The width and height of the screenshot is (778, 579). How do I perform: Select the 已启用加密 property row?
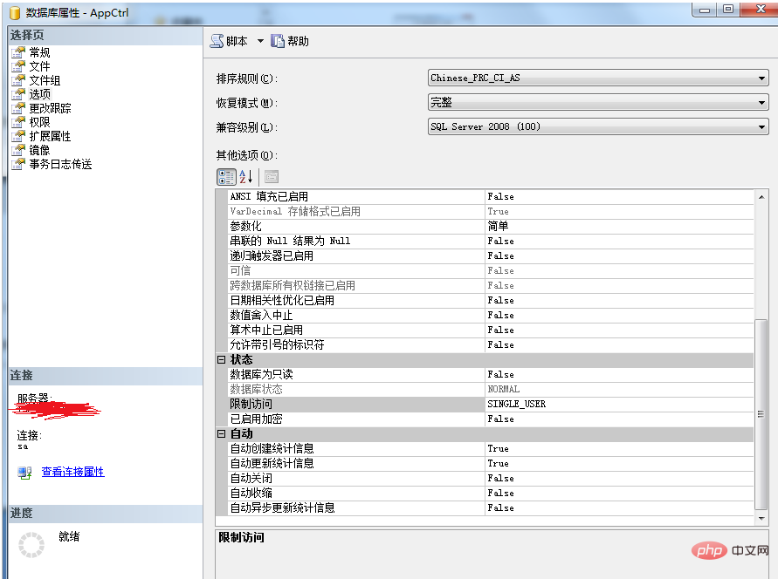pyautogui.click(x=491, y=419)
